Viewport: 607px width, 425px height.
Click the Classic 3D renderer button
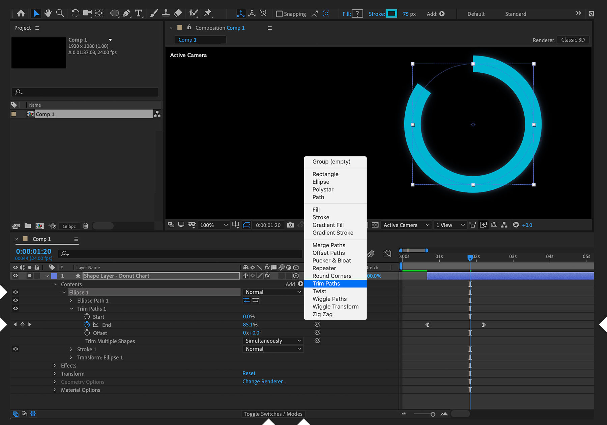click(573, 39)
